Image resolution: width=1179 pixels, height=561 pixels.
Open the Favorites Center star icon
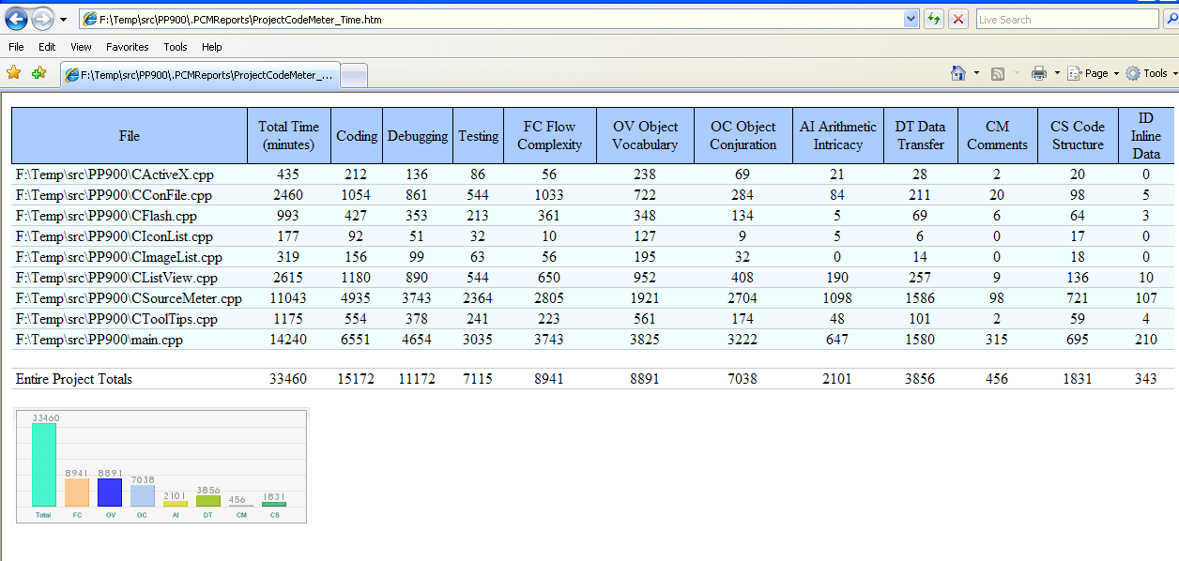14,73
